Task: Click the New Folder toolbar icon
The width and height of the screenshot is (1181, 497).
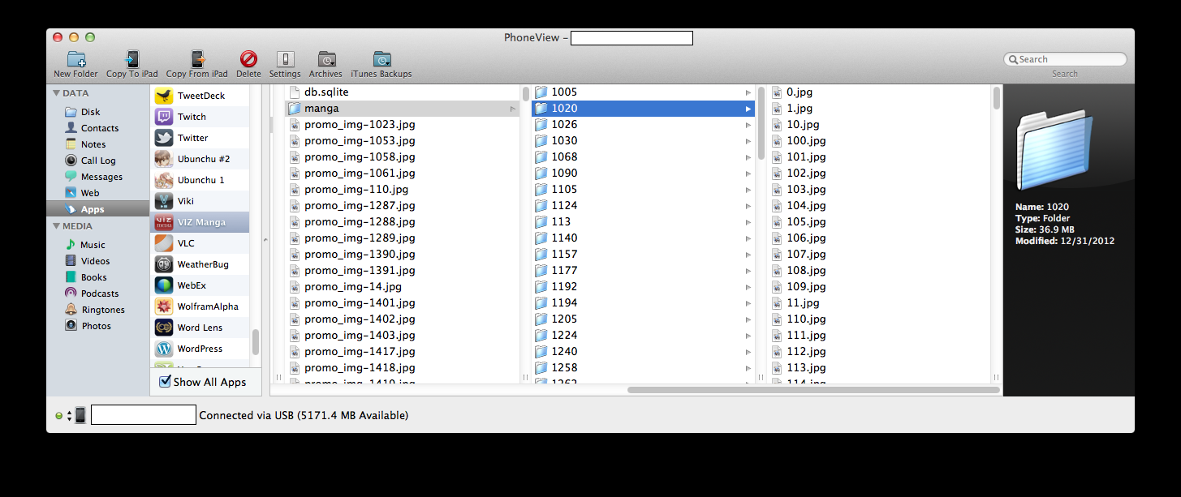Action: coord(75,59)
